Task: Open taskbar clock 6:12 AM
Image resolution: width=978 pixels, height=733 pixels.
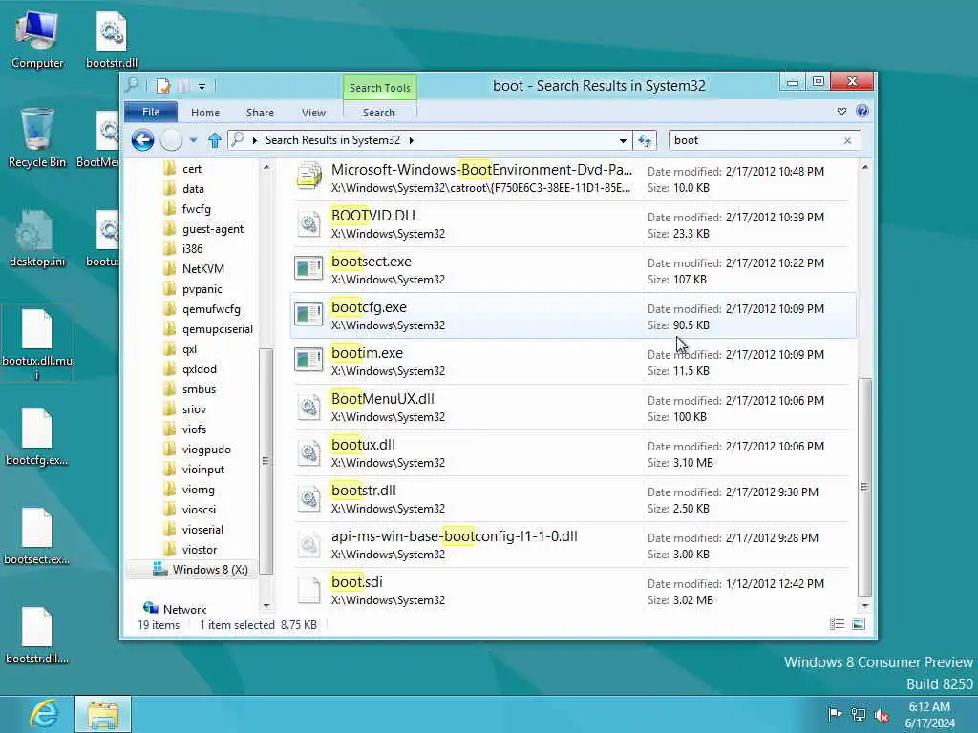Action: pyautogui.click(x=929, y=715)
